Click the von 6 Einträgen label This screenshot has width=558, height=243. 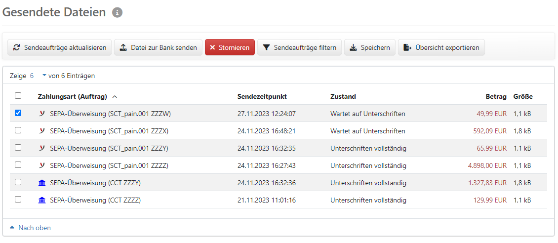pyautogui.click(x=72, y=76)
